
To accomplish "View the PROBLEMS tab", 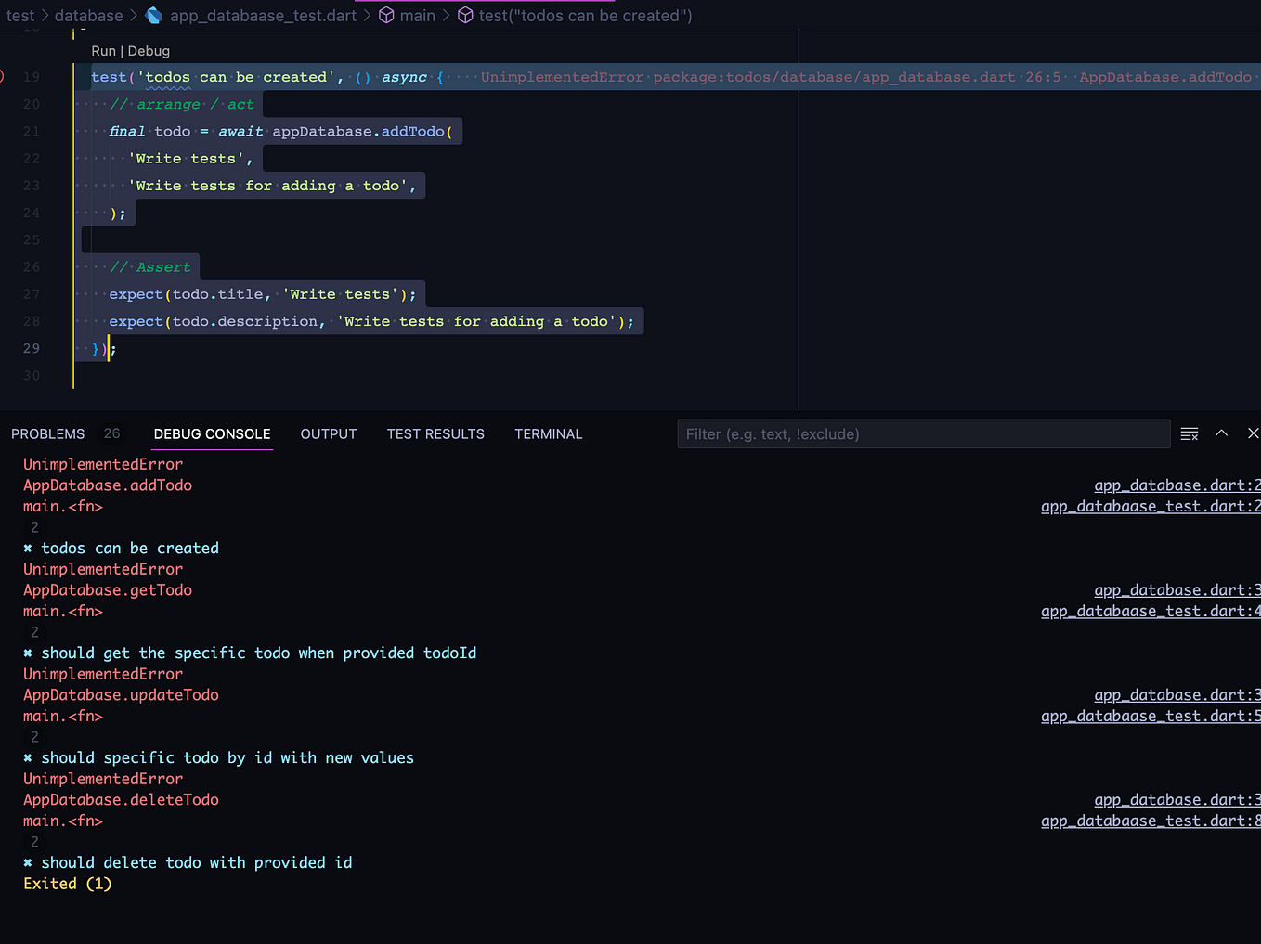I will pos(48,433).
